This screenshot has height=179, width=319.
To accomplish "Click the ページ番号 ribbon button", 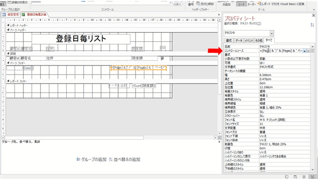I will [x=191, y=3].
